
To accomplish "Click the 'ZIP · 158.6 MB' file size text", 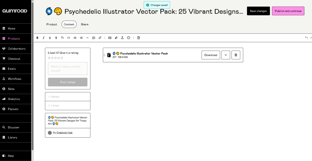I will [x=120, y=57].
